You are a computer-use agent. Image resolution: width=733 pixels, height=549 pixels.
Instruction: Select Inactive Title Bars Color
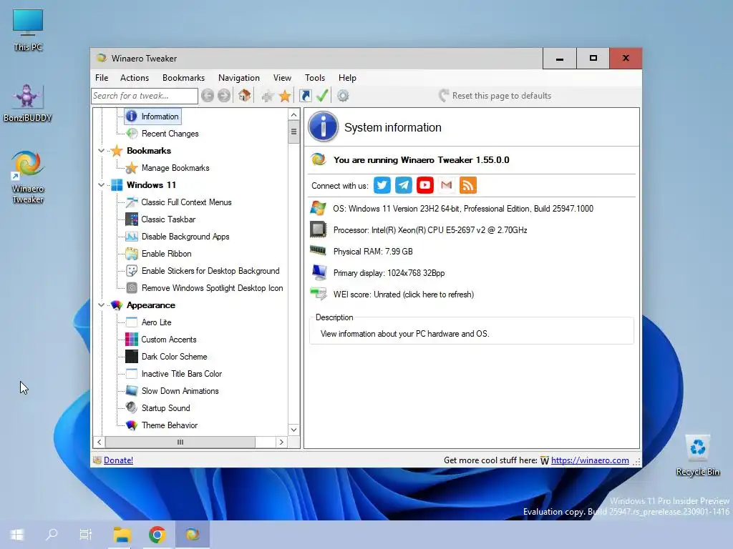pos(181,374)
